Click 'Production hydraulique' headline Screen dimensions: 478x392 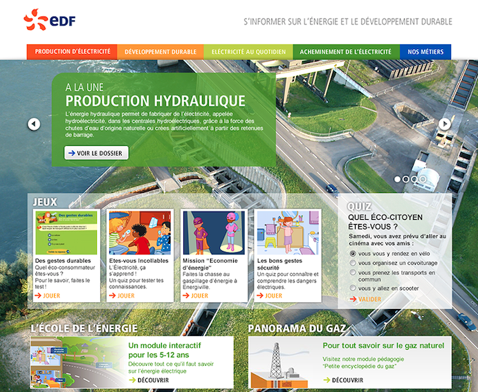156,101
